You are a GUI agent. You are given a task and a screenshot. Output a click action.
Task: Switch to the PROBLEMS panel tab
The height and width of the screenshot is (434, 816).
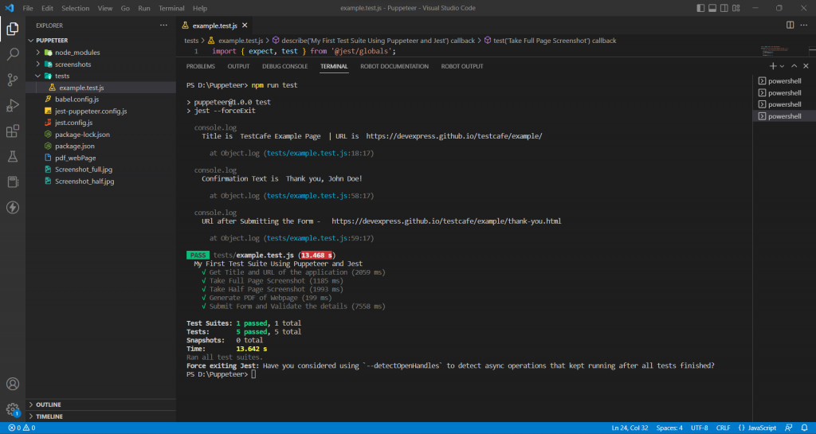point(200,67)
